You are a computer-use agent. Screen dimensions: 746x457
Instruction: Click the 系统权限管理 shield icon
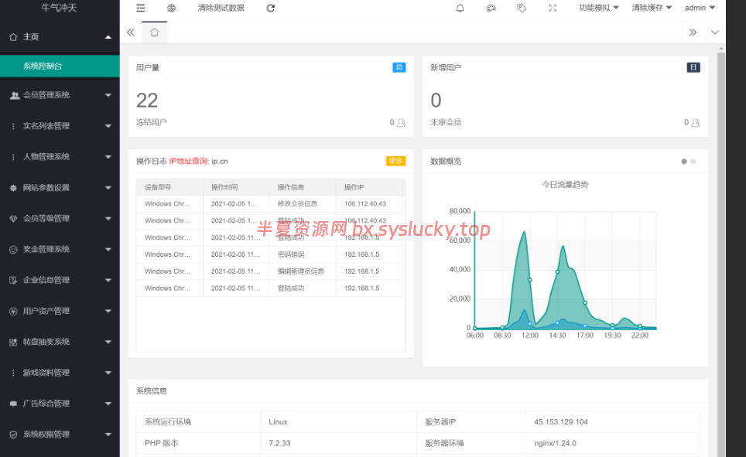(13, 435)
